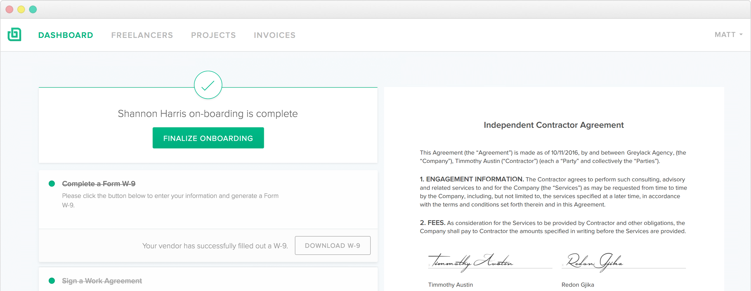Click Timmothy Austin's handwritten signature
This screenshot has width=751, height=291.
(470, 261)
